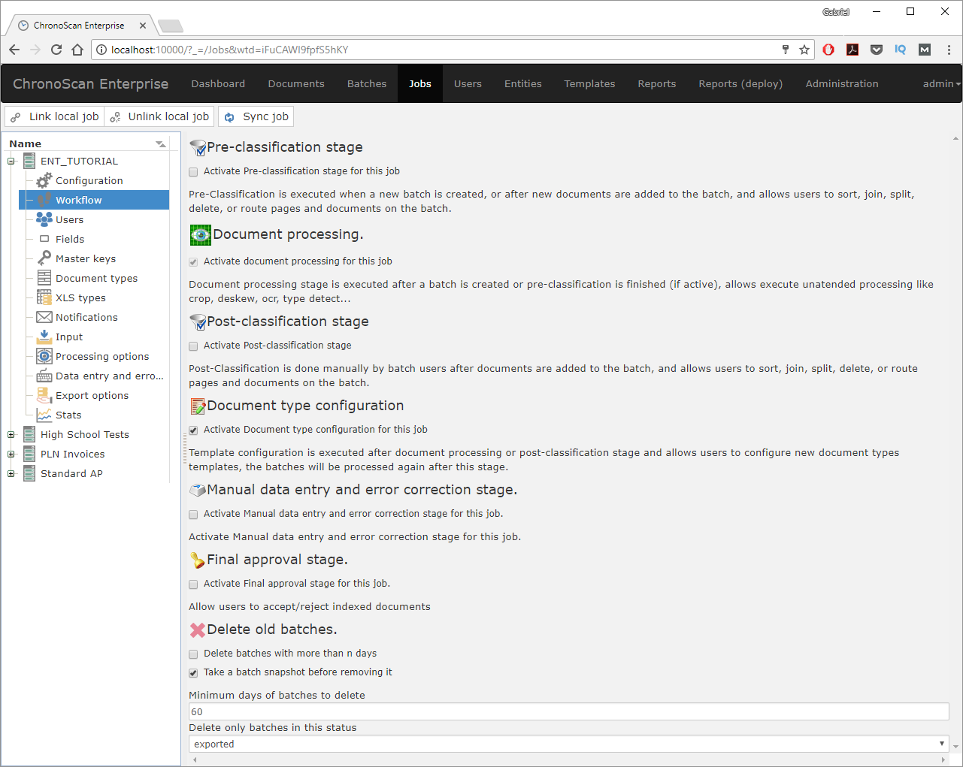Enable Activate Pre-classification stage checkbox
963x767 pixels.
193,172
